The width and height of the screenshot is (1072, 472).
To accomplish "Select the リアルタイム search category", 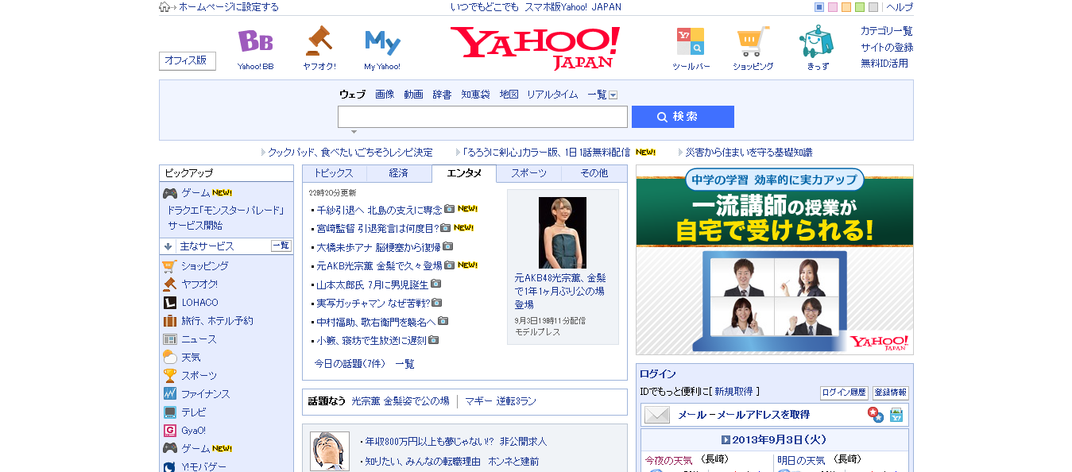I will [552, 95].
